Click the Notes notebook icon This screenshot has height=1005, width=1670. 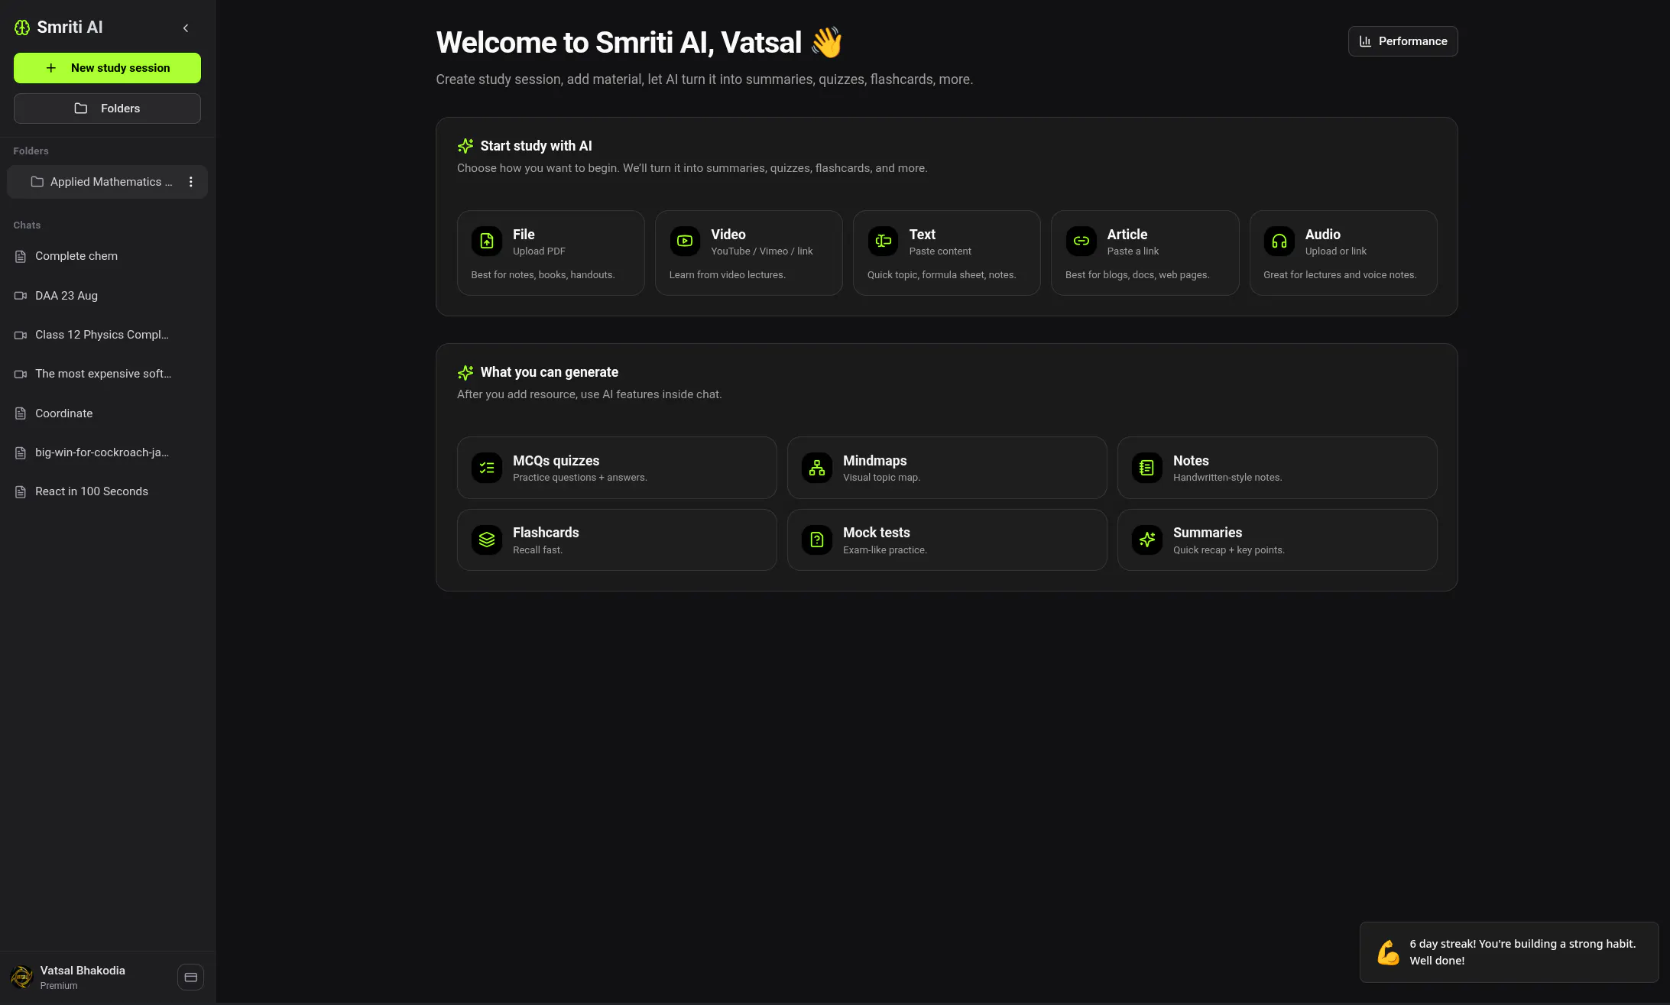click(x=1147, y=468)
